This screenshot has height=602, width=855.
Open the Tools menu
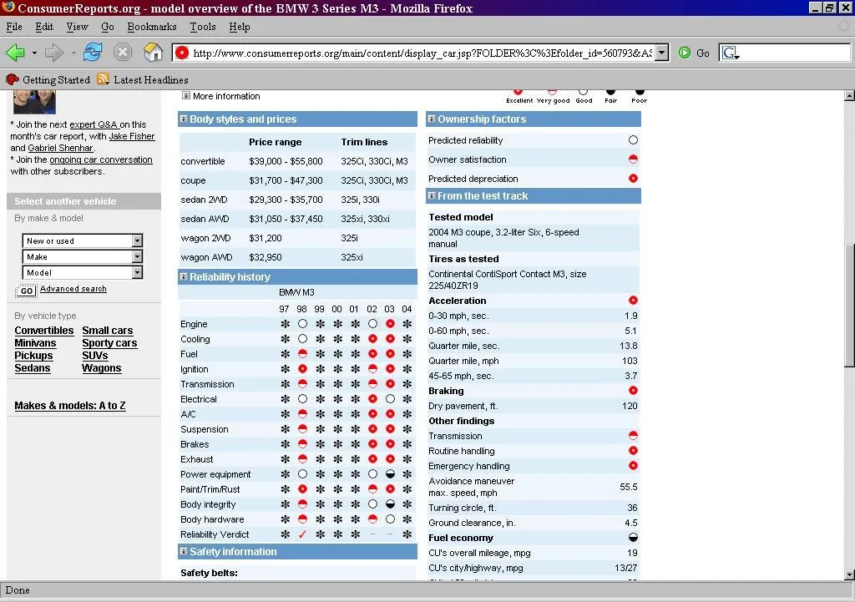tap(202, 27)
